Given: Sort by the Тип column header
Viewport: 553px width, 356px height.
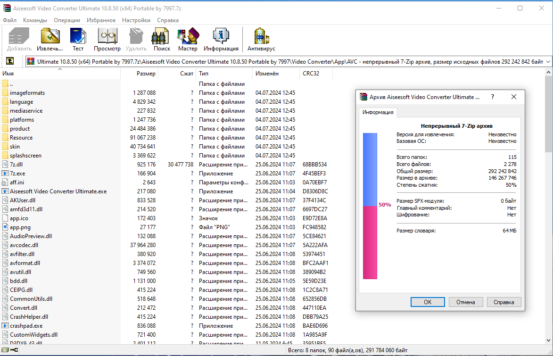Looking at the screenshot, I should 224,74.
